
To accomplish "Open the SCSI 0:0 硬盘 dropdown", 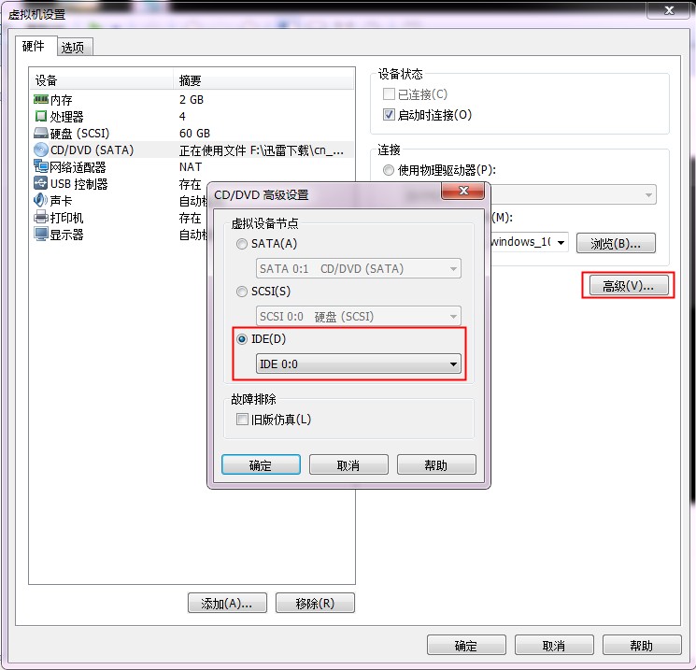I will pyautogui.click(x=358, y=316).
